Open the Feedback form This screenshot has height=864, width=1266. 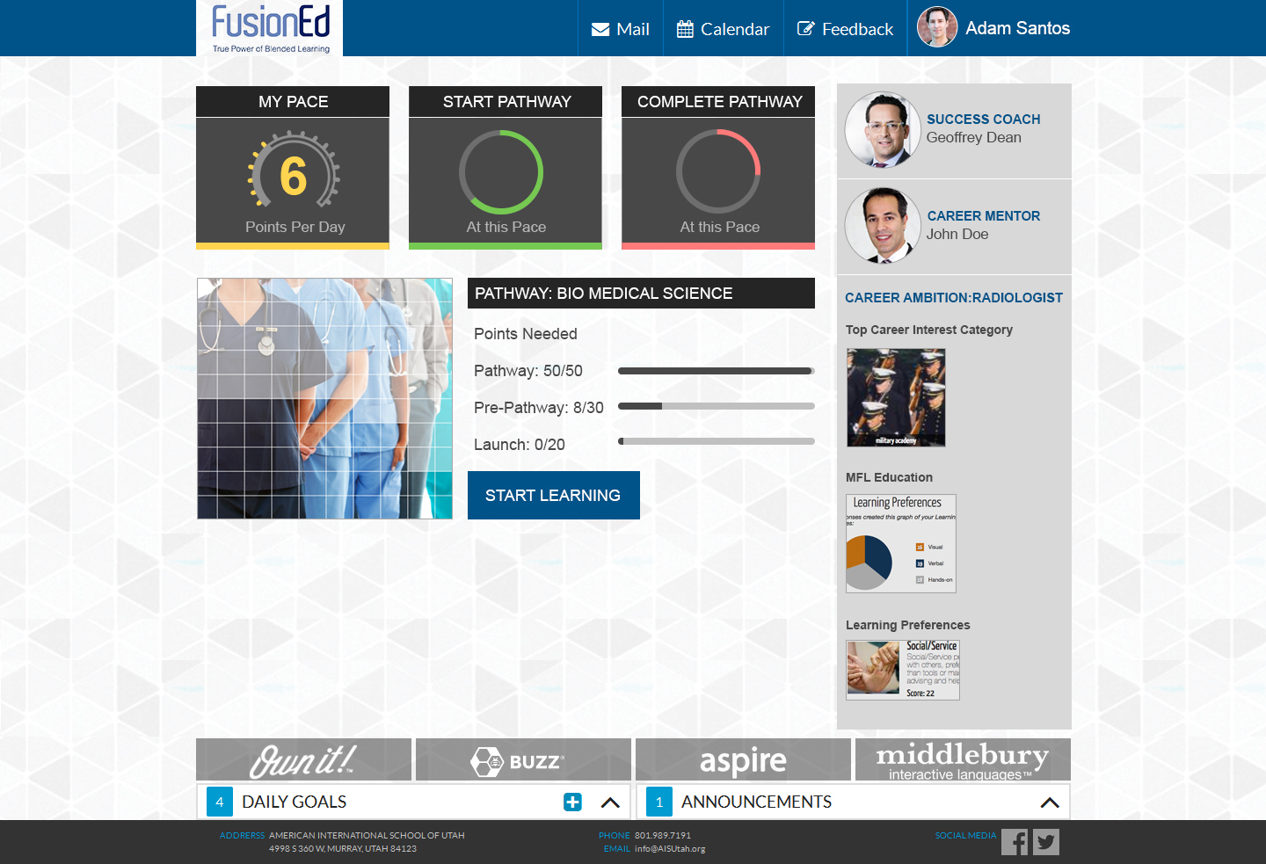pyautogui.click(x=845, y=29)
